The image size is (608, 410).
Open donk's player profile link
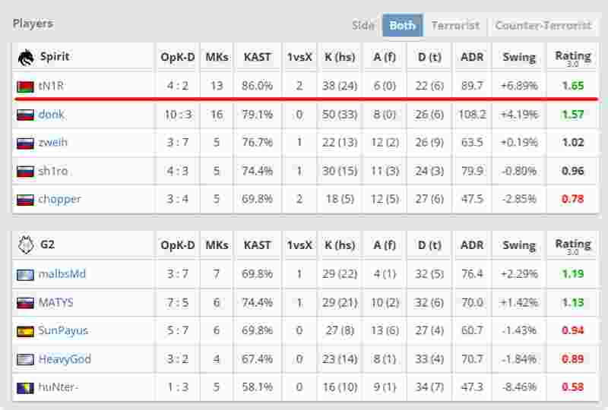[51, 115]
